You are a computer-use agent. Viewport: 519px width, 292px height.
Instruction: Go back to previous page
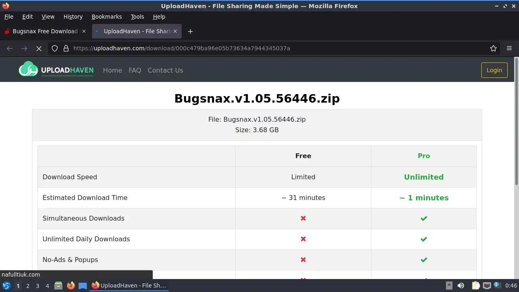click(10, 48)
